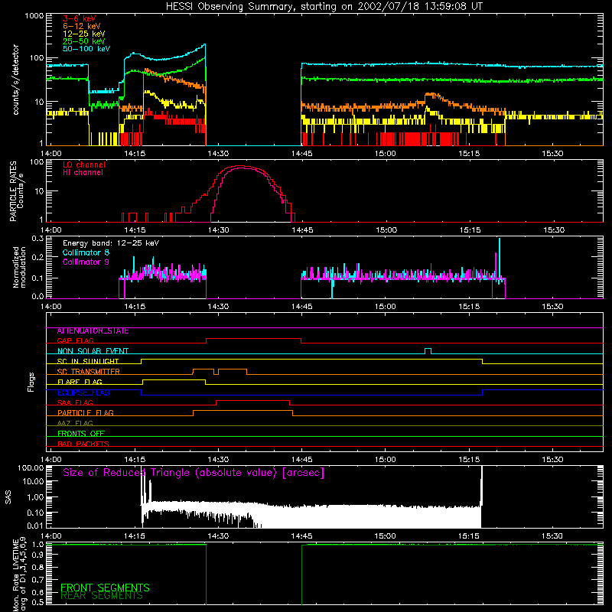Screen dimensions: 612x612
Task: Click the Size of Reduced Triangle caption
Action: point(194,473)
